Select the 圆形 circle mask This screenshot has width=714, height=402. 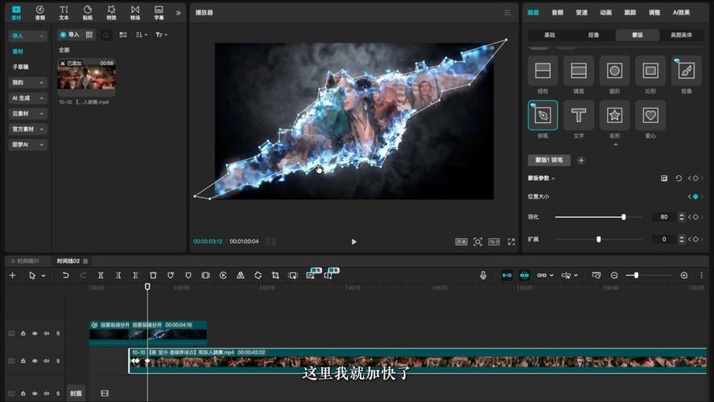[x=614, y=71]
